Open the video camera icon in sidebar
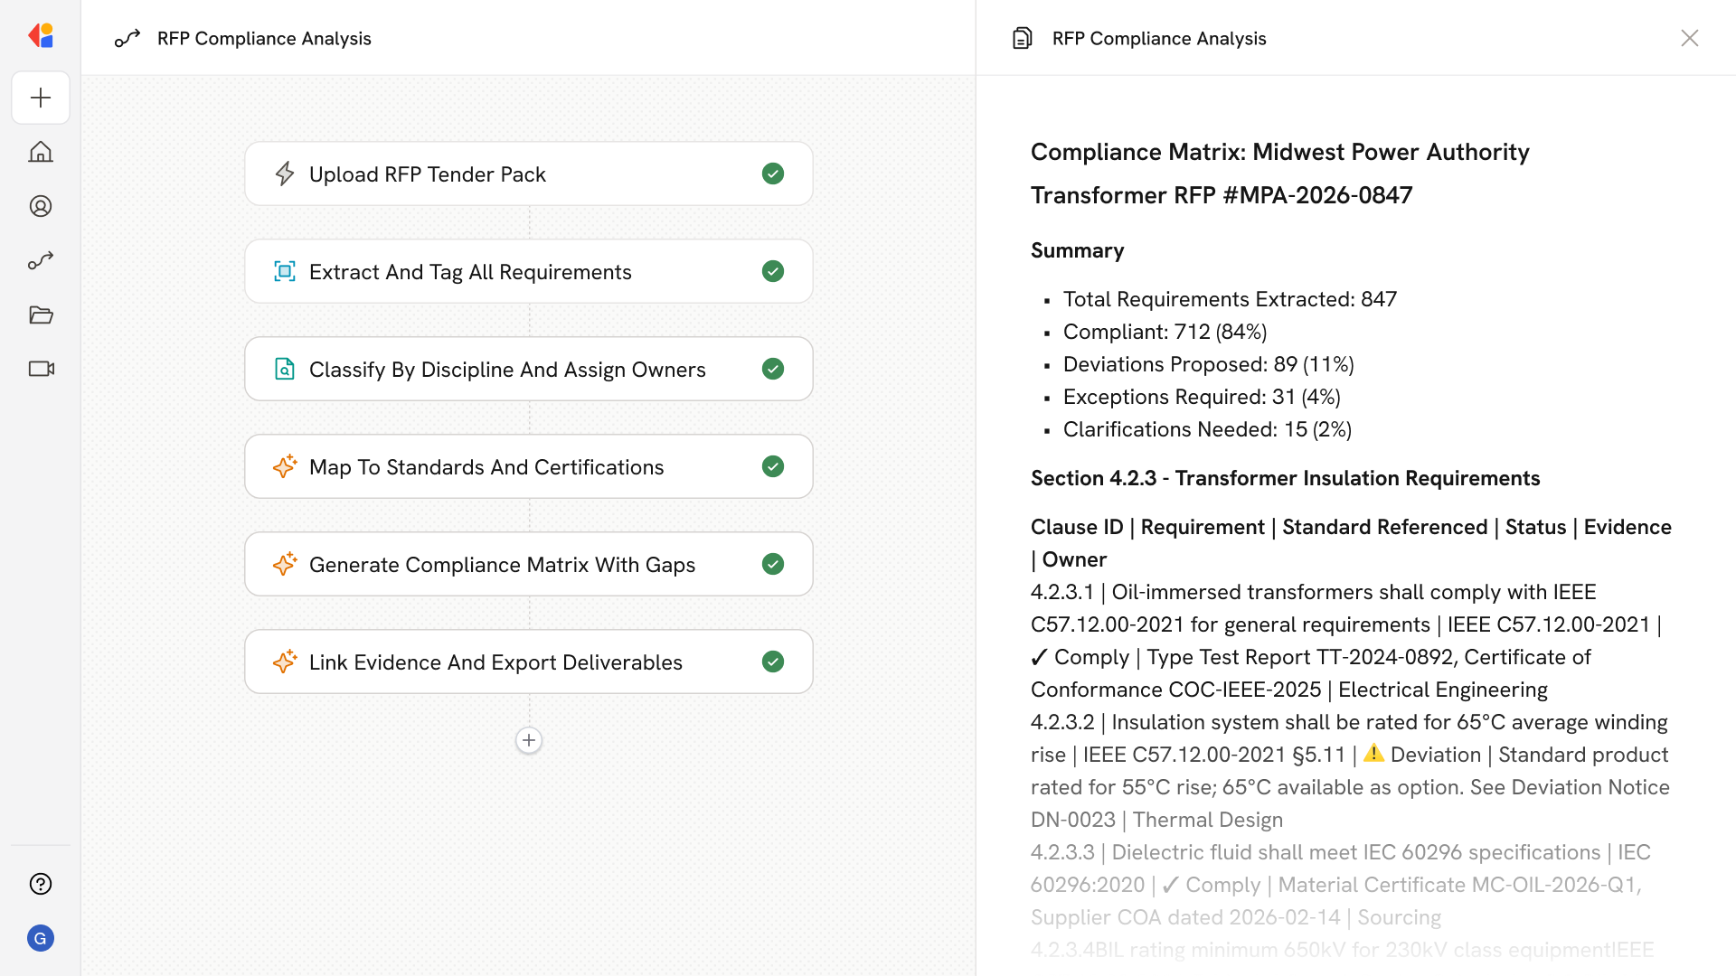The height and width of the screenshot is (976, 1736). point(41,369)
